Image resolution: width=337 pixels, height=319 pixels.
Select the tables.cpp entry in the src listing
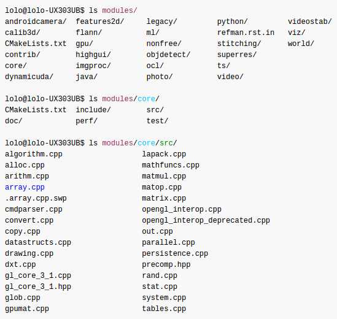point(164,309)
